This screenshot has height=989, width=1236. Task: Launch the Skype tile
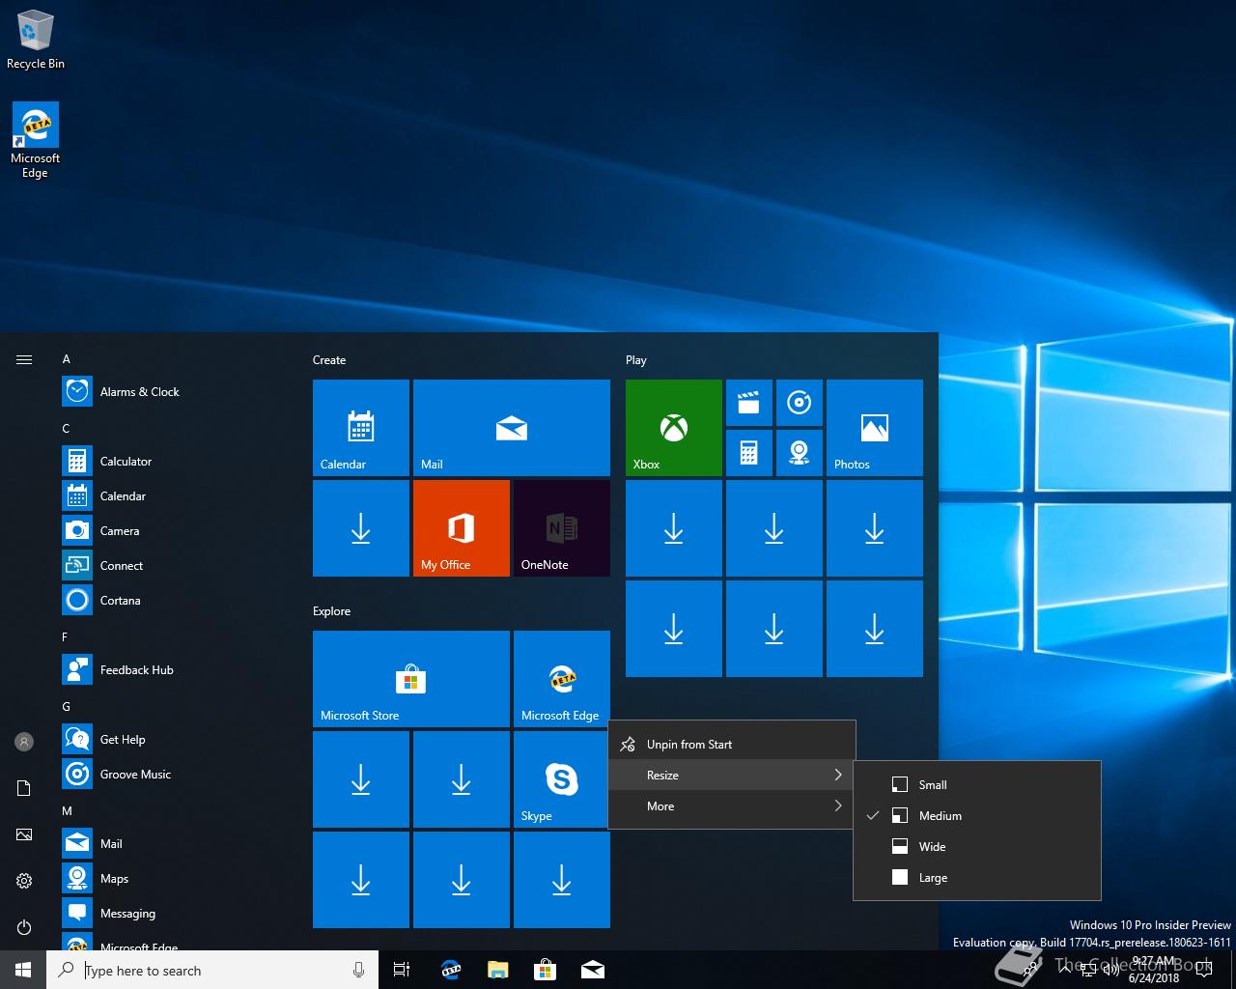[x=562, y=779]
